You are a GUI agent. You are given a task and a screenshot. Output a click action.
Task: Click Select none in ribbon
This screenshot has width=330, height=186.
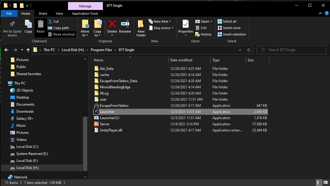pyautogui.click(x=229, y=28)
